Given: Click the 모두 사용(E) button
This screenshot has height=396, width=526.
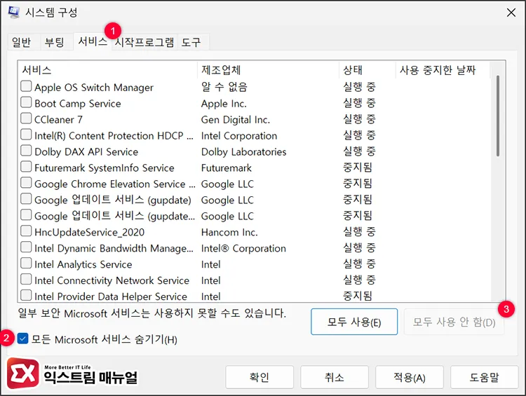Looking at the screenshot, I should click(354, 322).
